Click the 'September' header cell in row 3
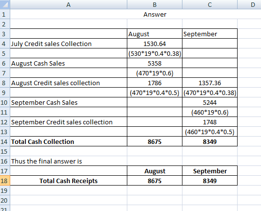 coord(210,34)
